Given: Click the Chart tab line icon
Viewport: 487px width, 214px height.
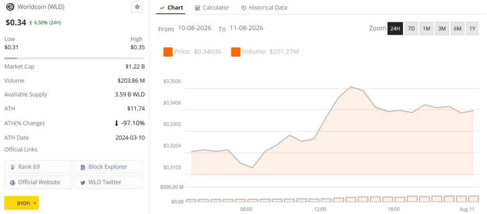Looking at the screenshot, I should click(x=162, y=8).
